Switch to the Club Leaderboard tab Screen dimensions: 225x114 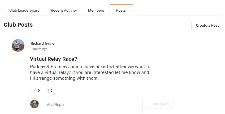(24, 11)
